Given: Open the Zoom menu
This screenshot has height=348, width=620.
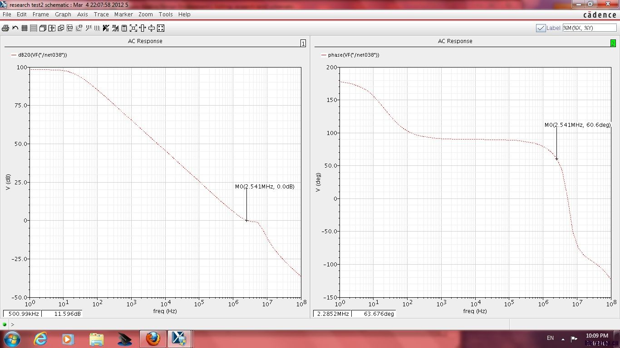Looking at the screenshot, I should point(146,14).
